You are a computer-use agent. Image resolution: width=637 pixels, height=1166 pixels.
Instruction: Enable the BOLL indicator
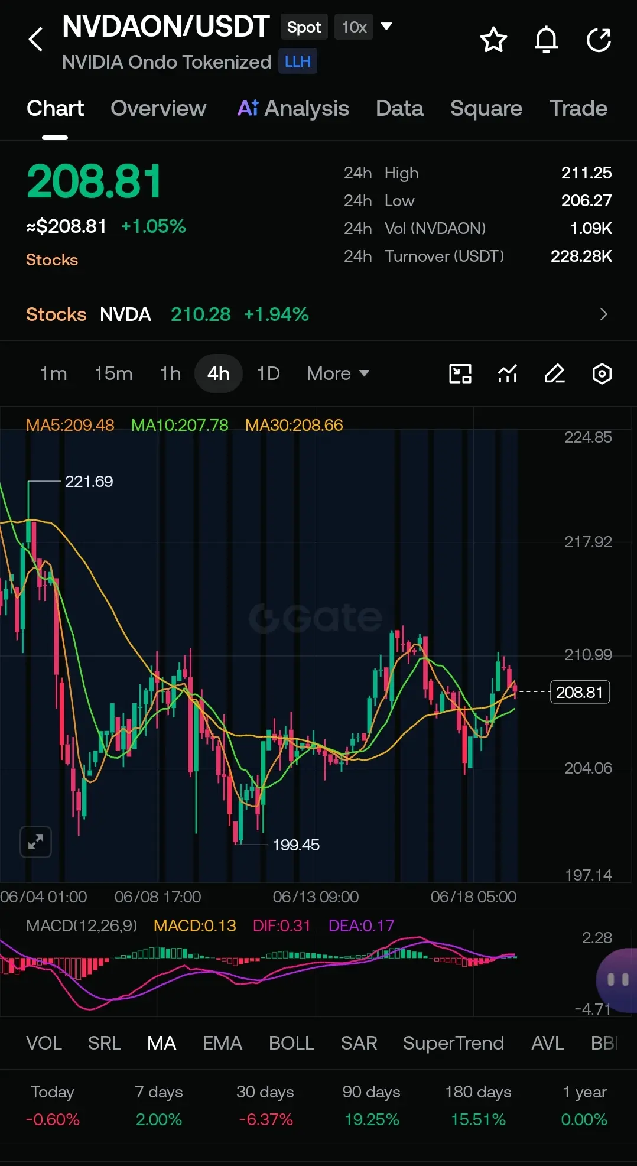(291, 1043)
